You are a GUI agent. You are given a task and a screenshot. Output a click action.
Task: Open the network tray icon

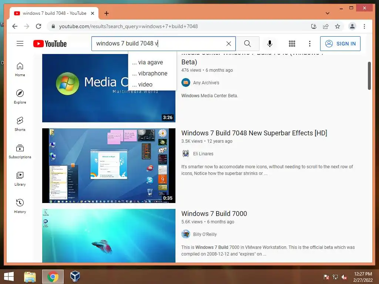coord(335,277)
